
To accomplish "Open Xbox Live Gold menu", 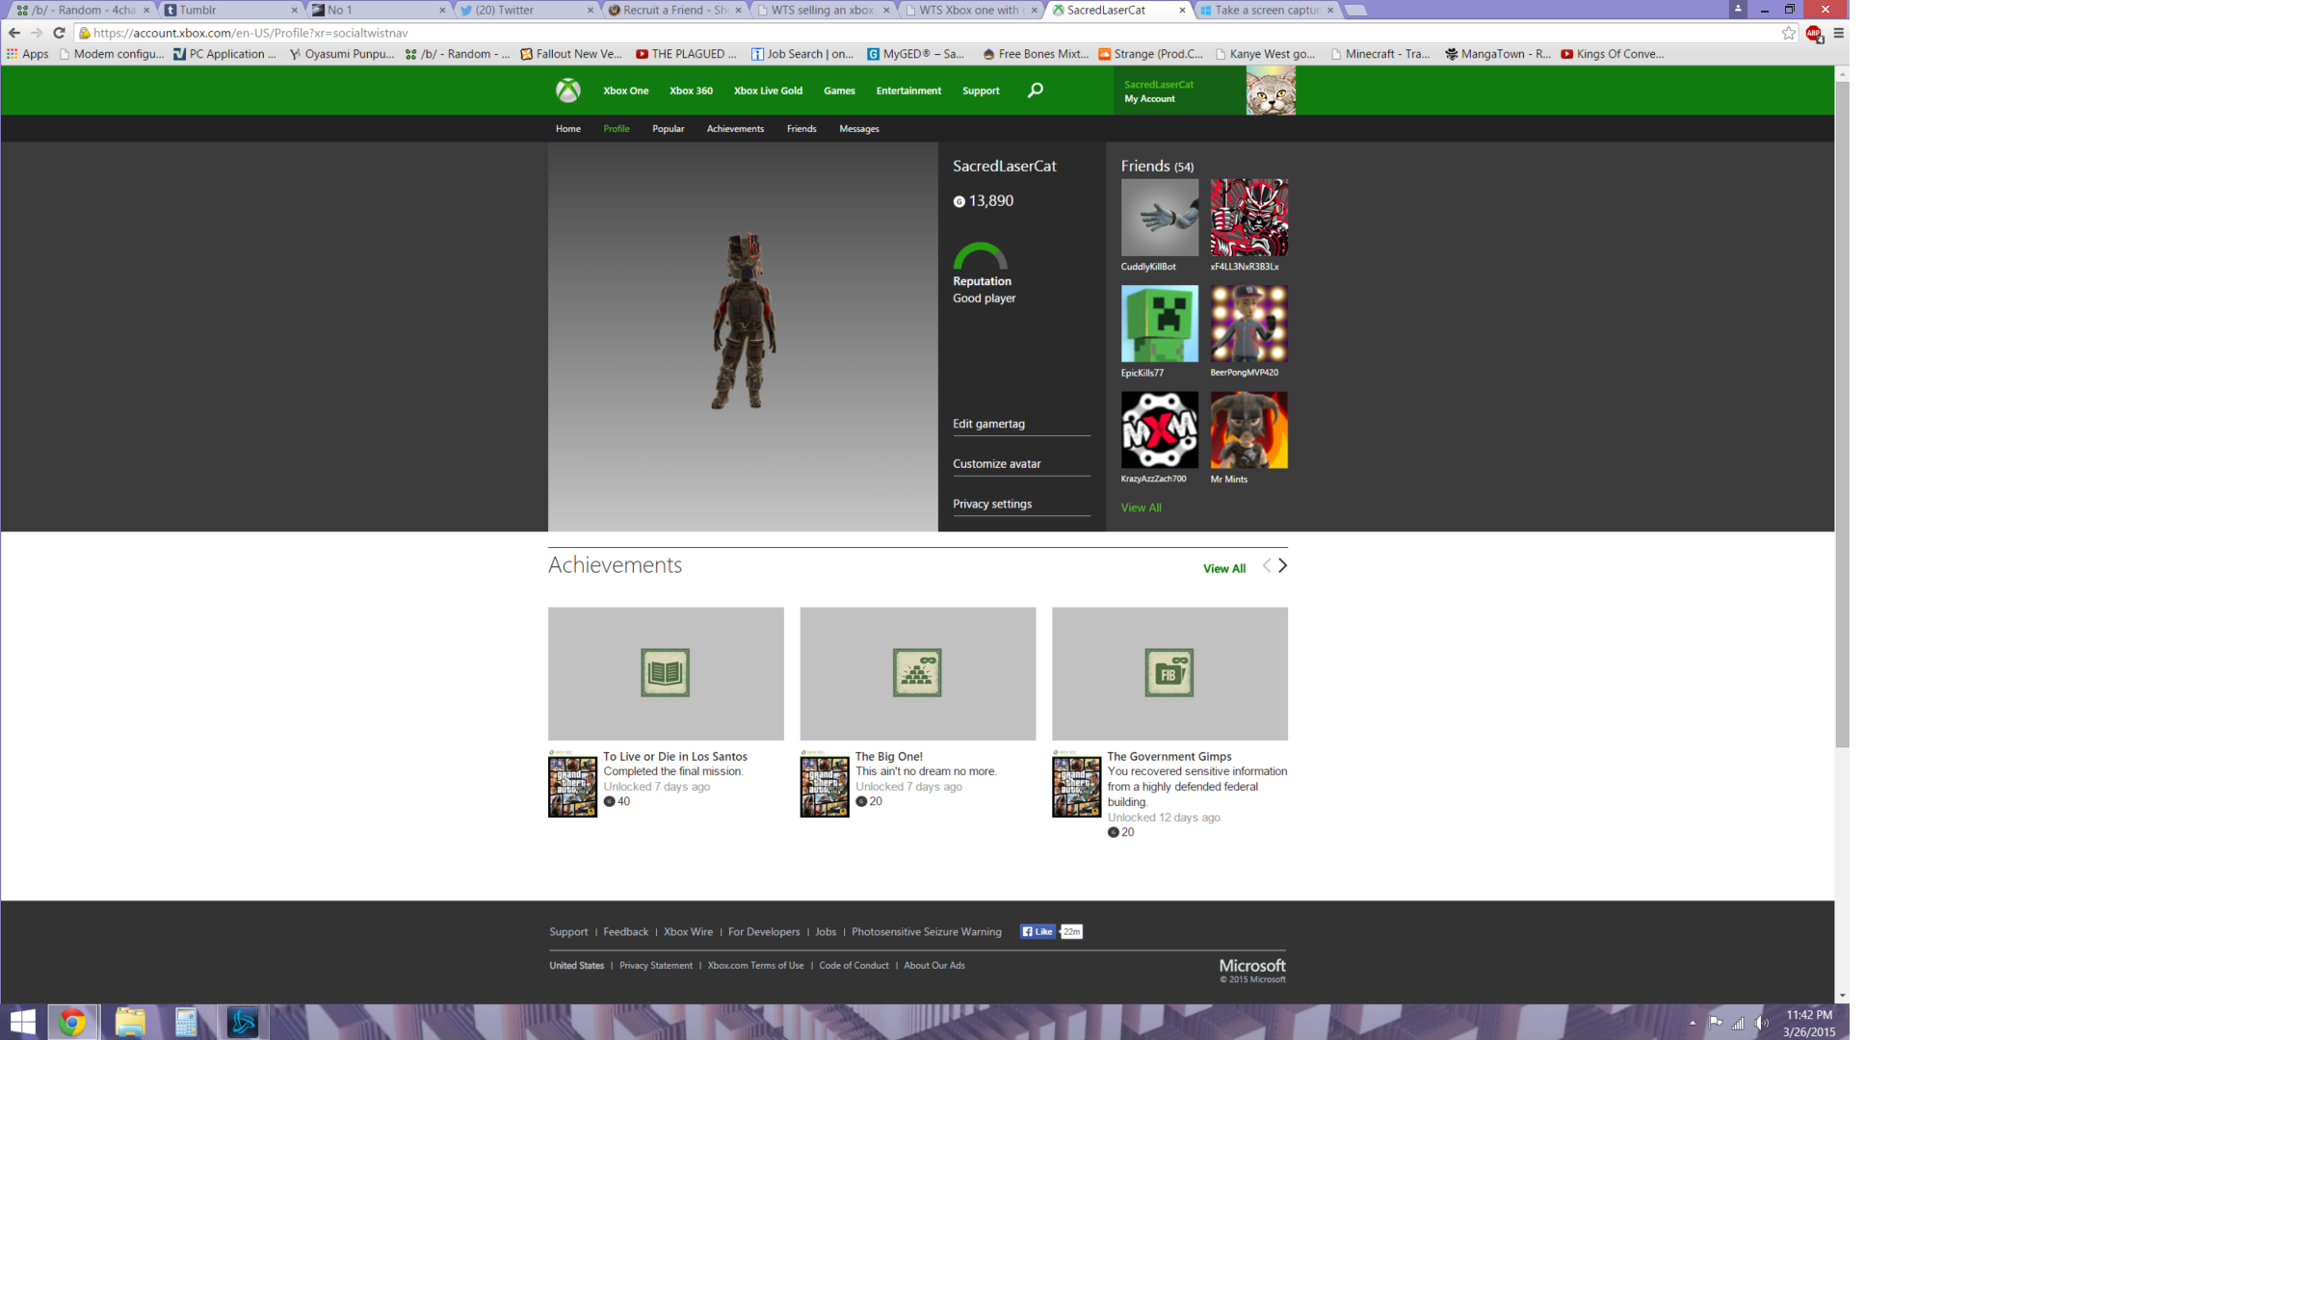I will pyautogui.click(x=768, y=91).
